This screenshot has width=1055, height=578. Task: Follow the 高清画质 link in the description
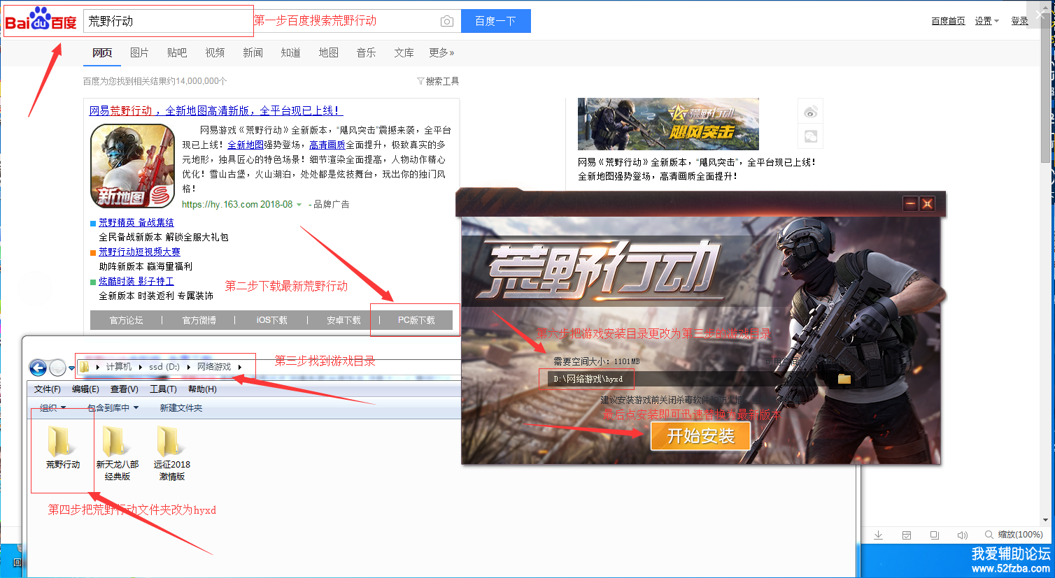[327, 145]
